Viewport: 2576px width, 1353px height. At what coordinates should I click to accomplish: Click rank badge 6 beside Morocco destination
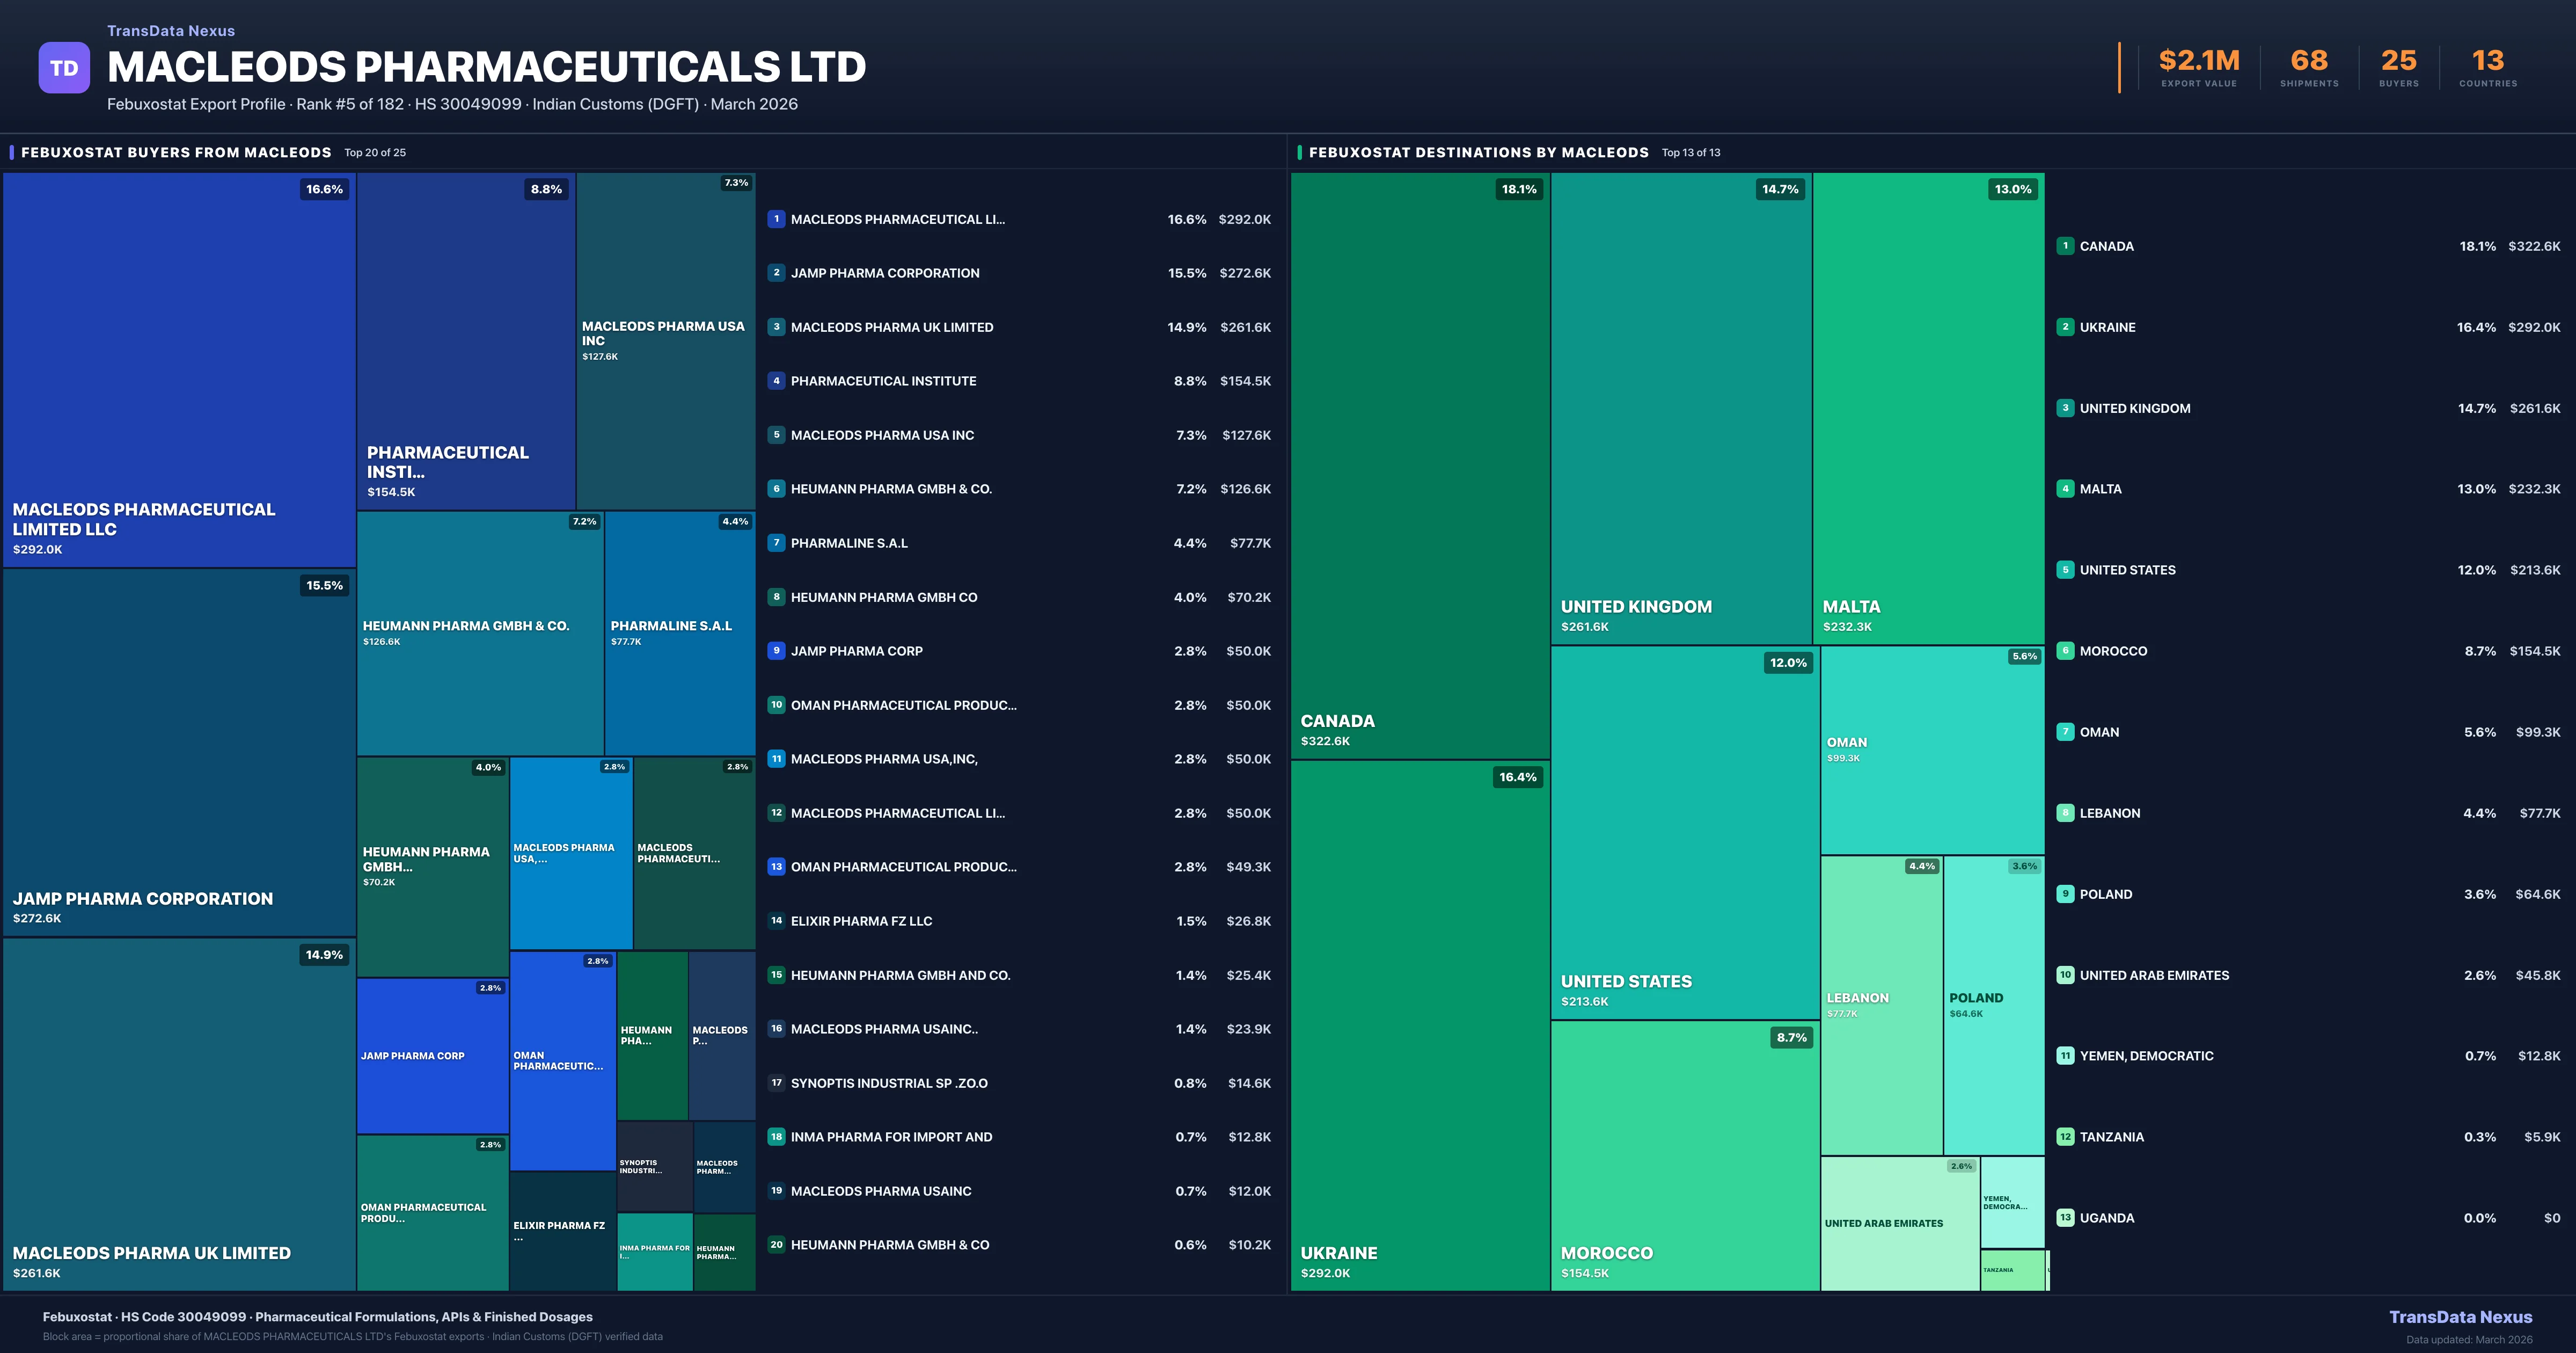coord(2065,651)
